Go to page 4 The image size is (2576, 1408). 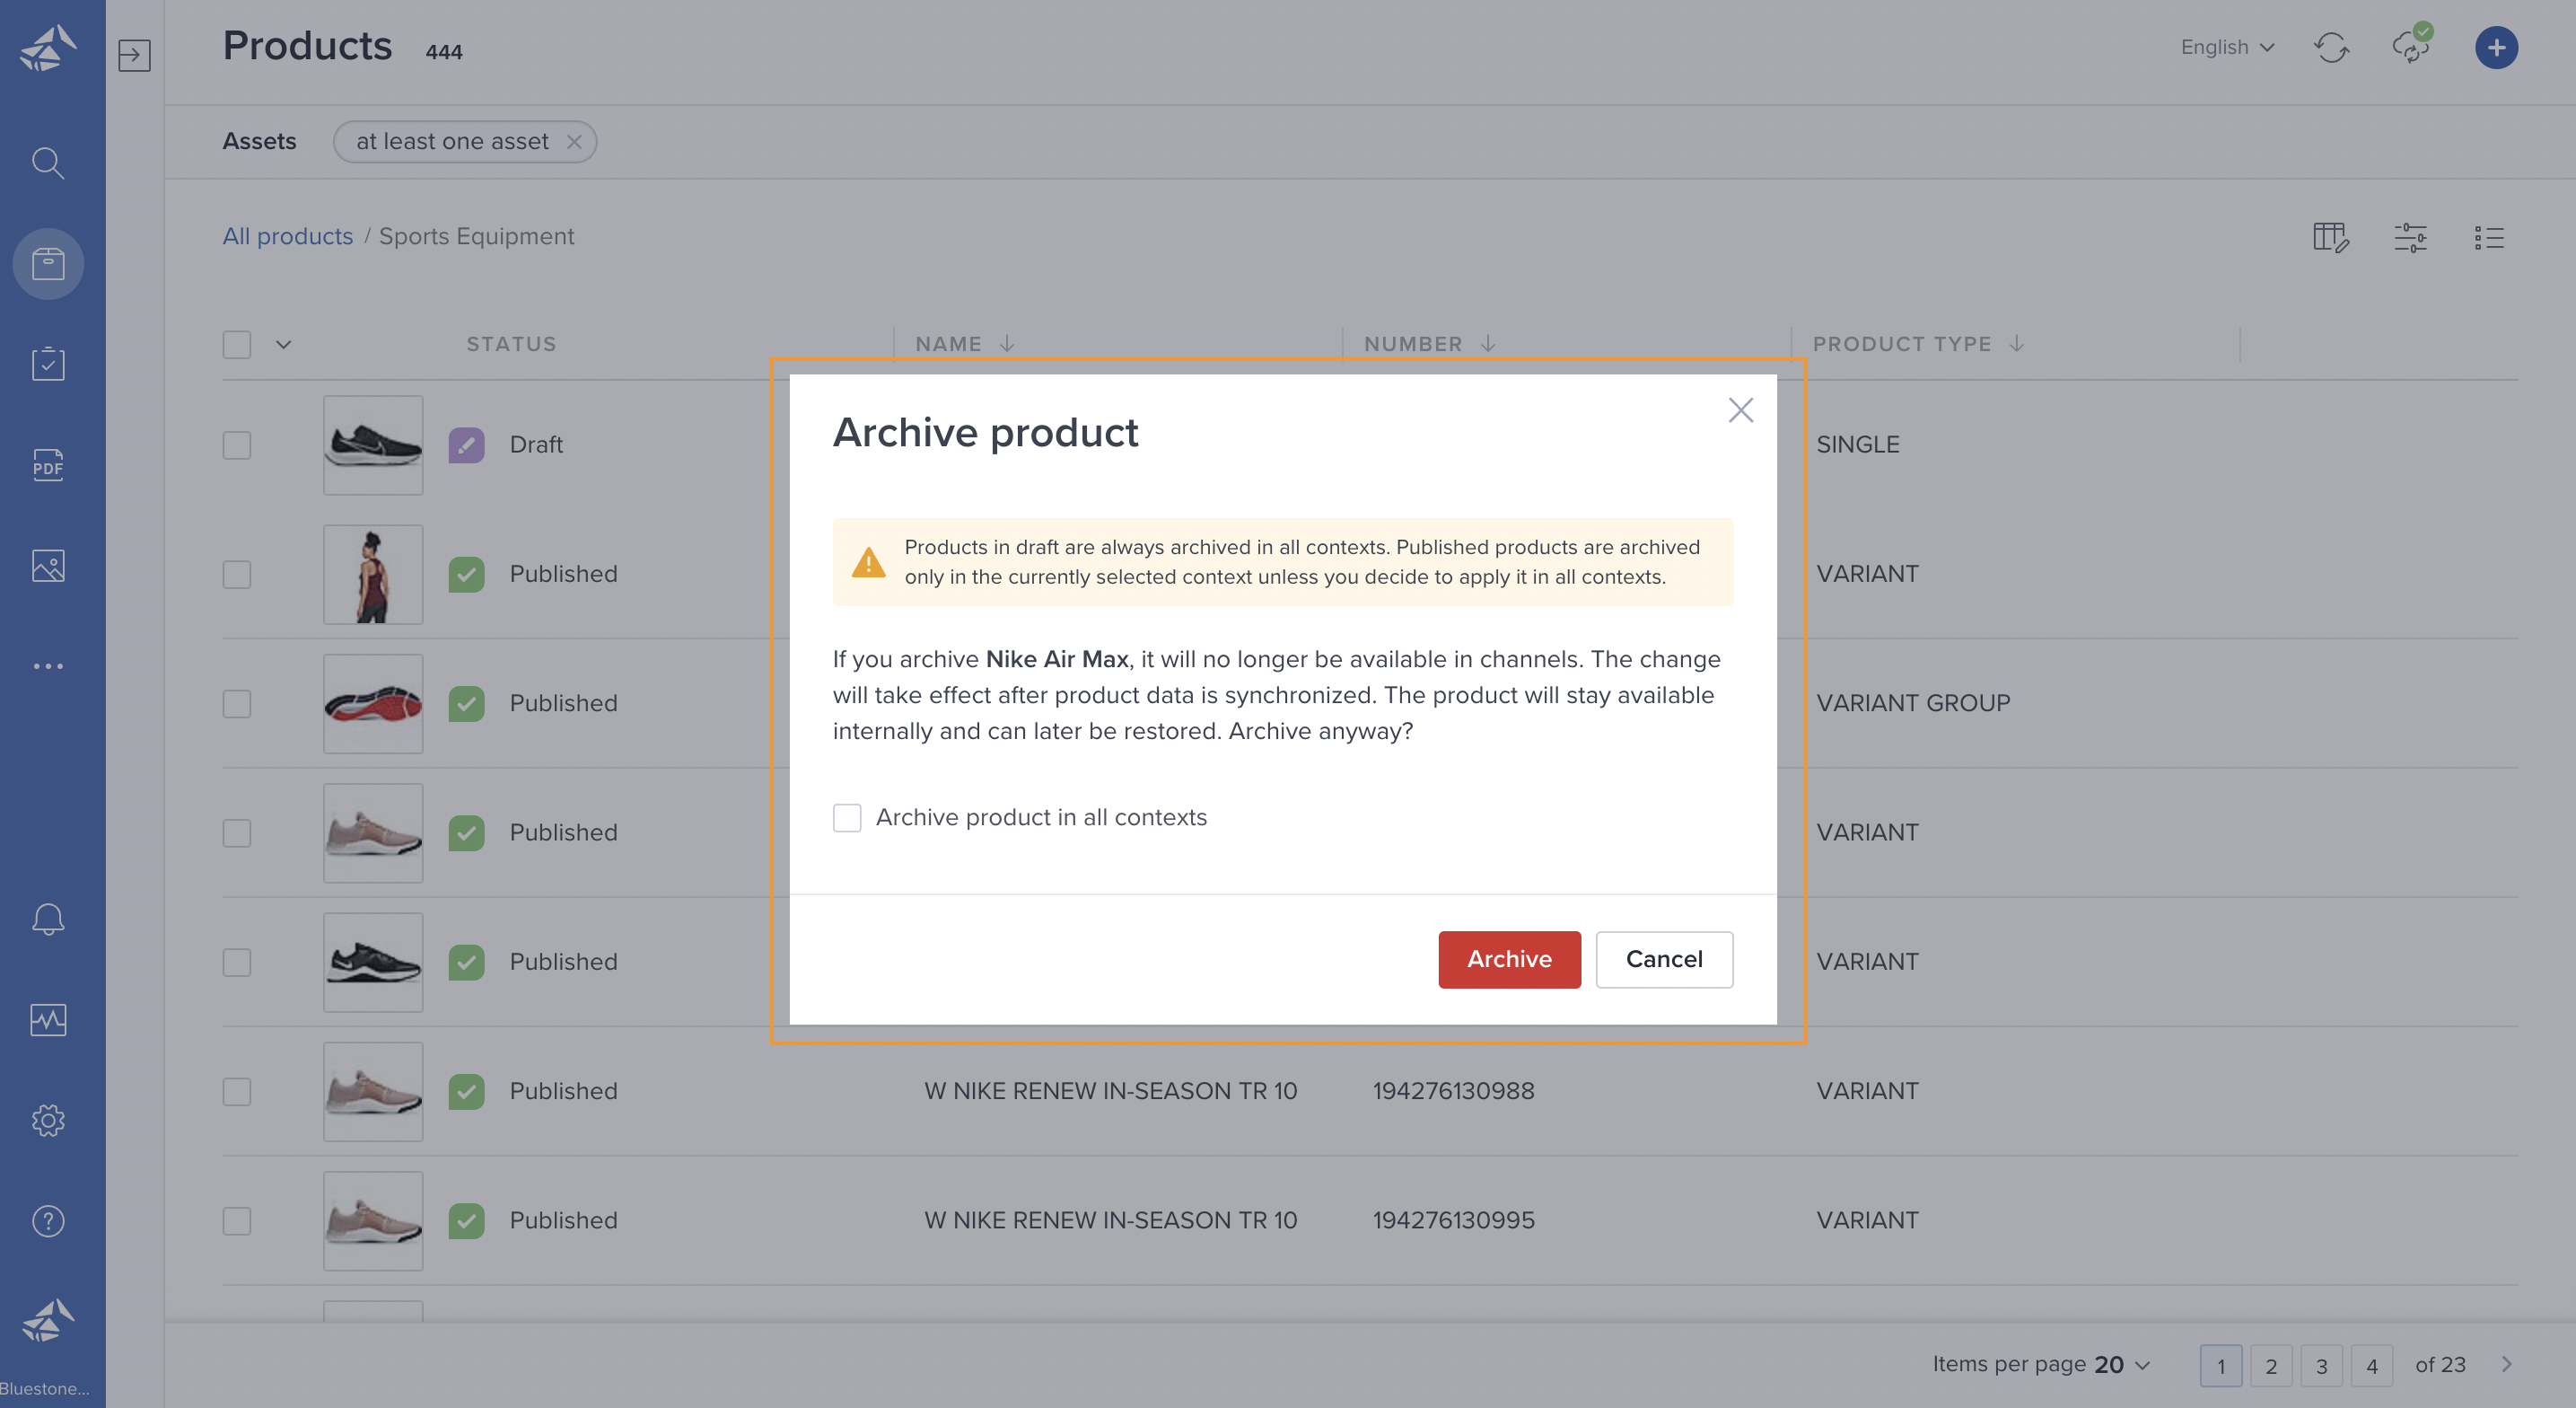pos(2371,1365)
